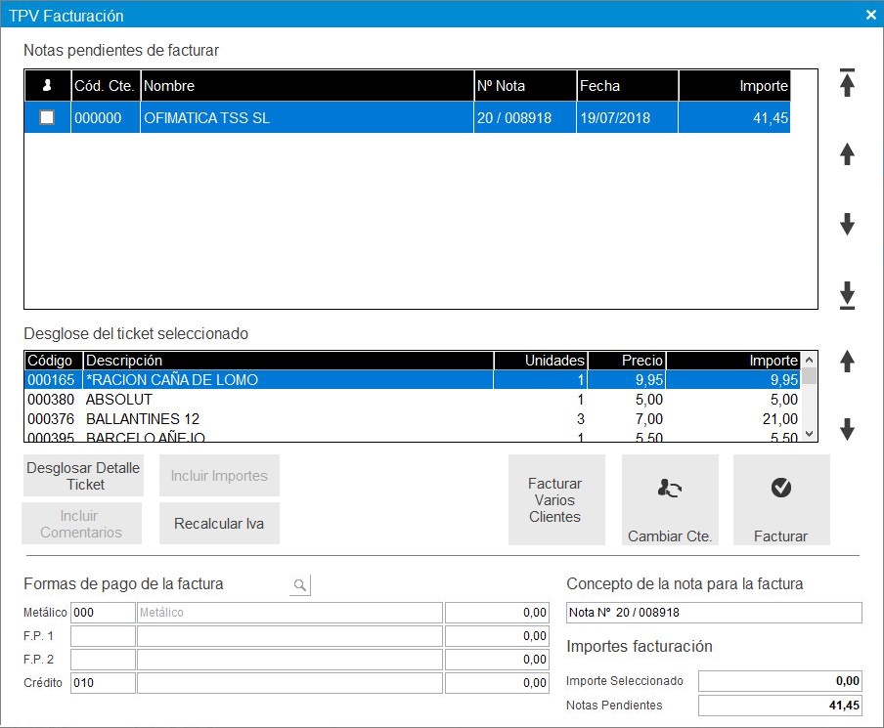This screenshot has height=728, width=884.
Task: Move down one row in pending notes
Action: point(847,225)
